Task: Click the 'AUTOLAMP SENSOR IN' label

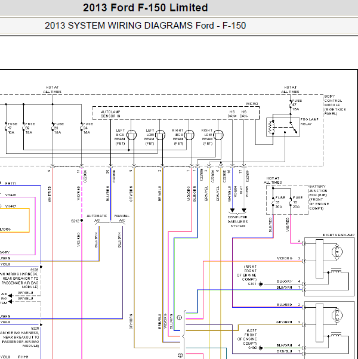Action: (x=110, y=114)
